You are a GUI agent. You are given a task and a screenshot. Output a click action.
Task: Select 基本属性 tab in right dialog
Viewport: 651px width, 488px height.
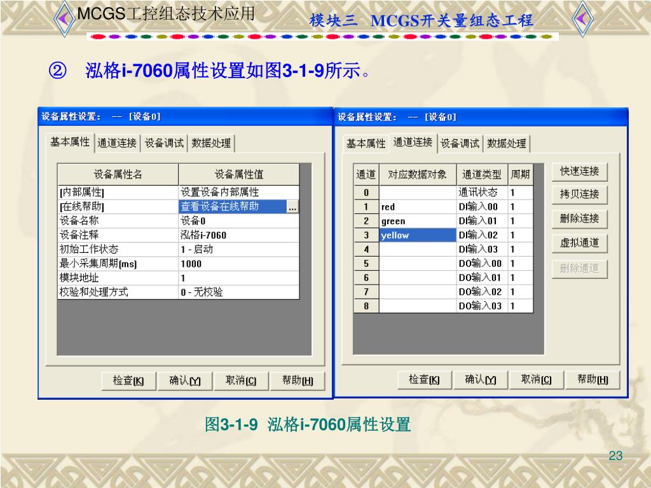click(x=366, y=144)
